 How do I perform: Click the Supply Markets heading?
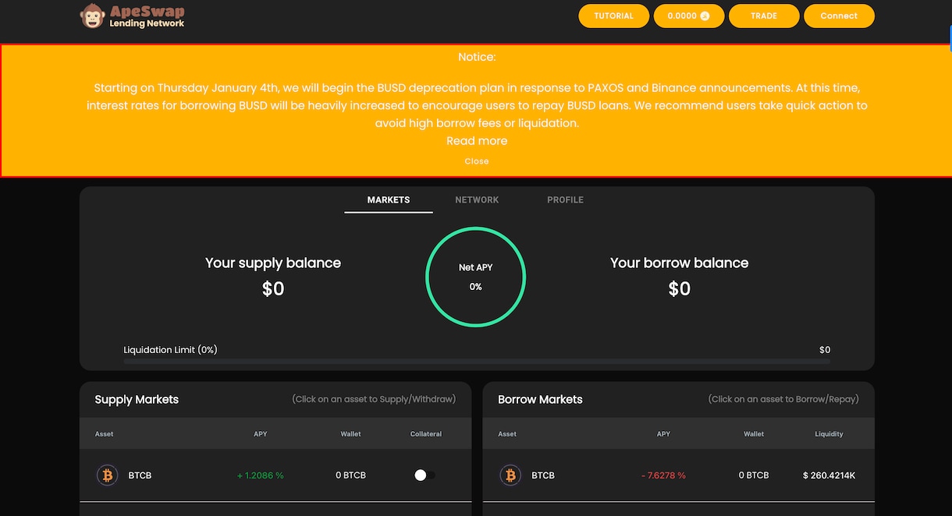(x=137, y=400)
